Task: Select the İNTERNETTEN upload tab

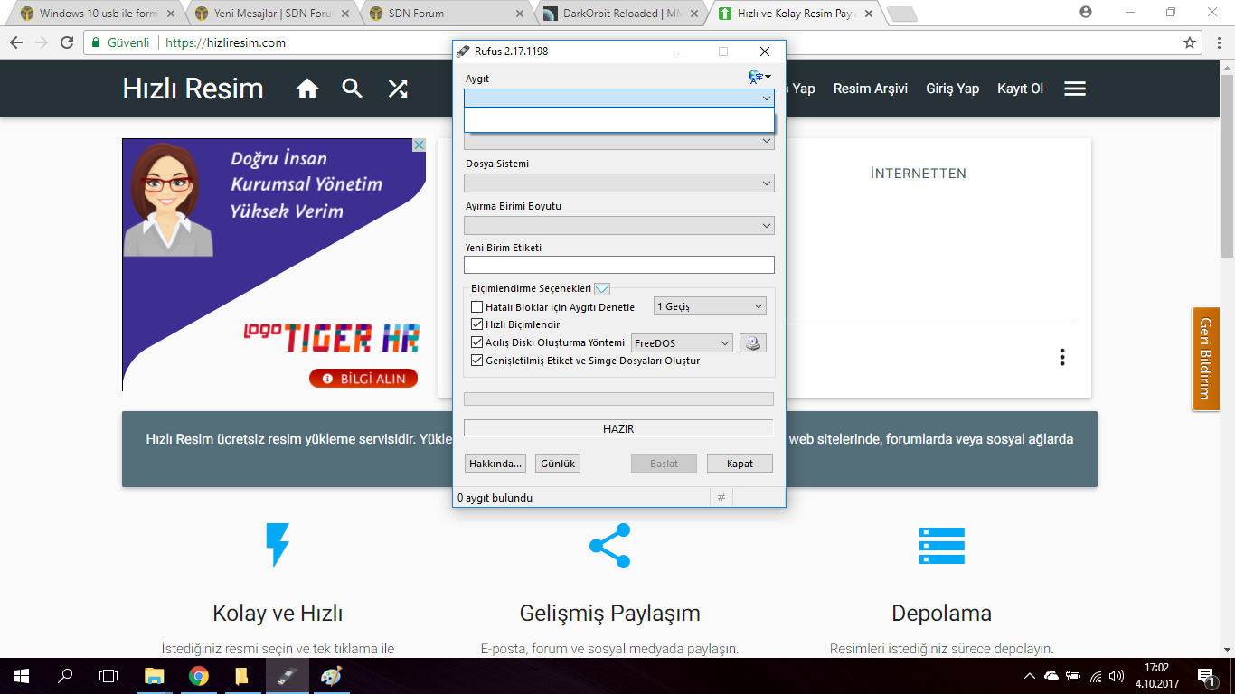Action: coord(919,173)
